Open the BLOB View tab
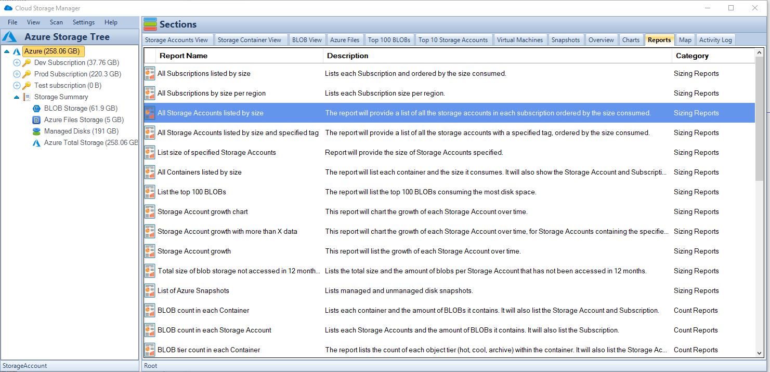This screenshot has height=372, width=770. [307, 40]
